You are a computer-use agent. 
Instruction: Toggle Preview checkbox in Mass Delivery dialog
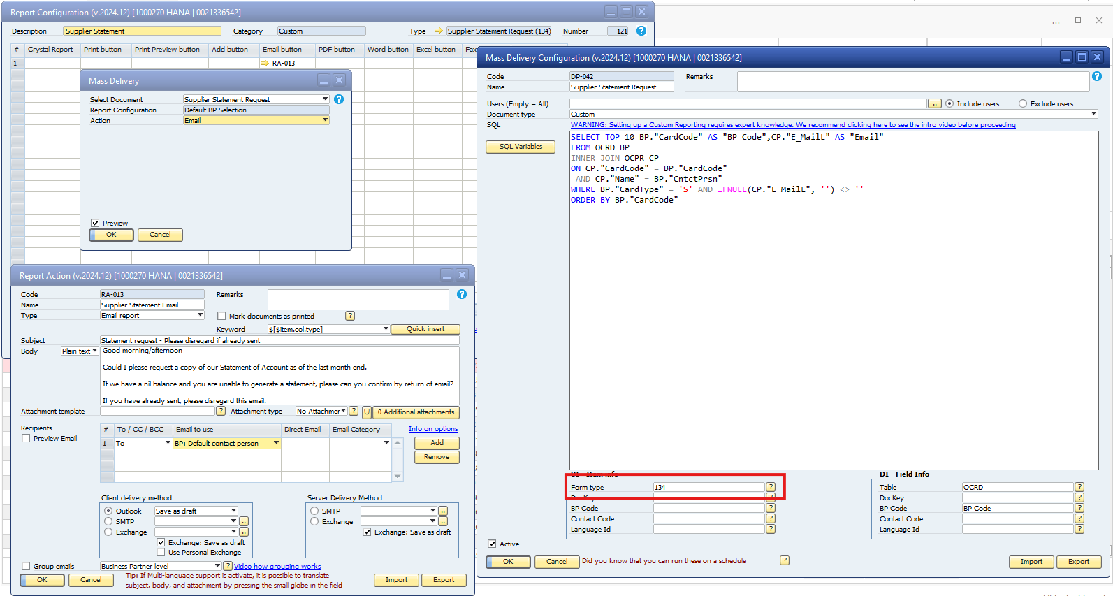pyautogui.click(x=95, y=223)
